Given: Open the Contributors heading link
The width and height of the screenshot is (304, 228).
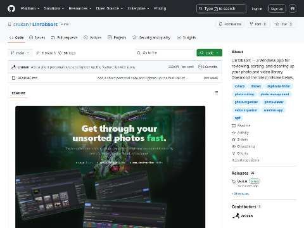Looking at the screenshot, I should 246,206.
